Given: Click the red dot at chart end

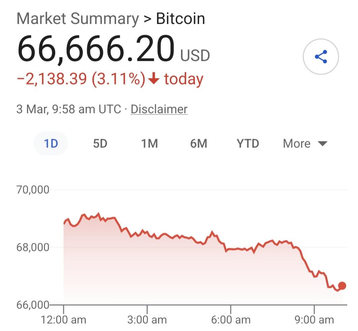Looking at the screenshot, I should tap(342, 286).
